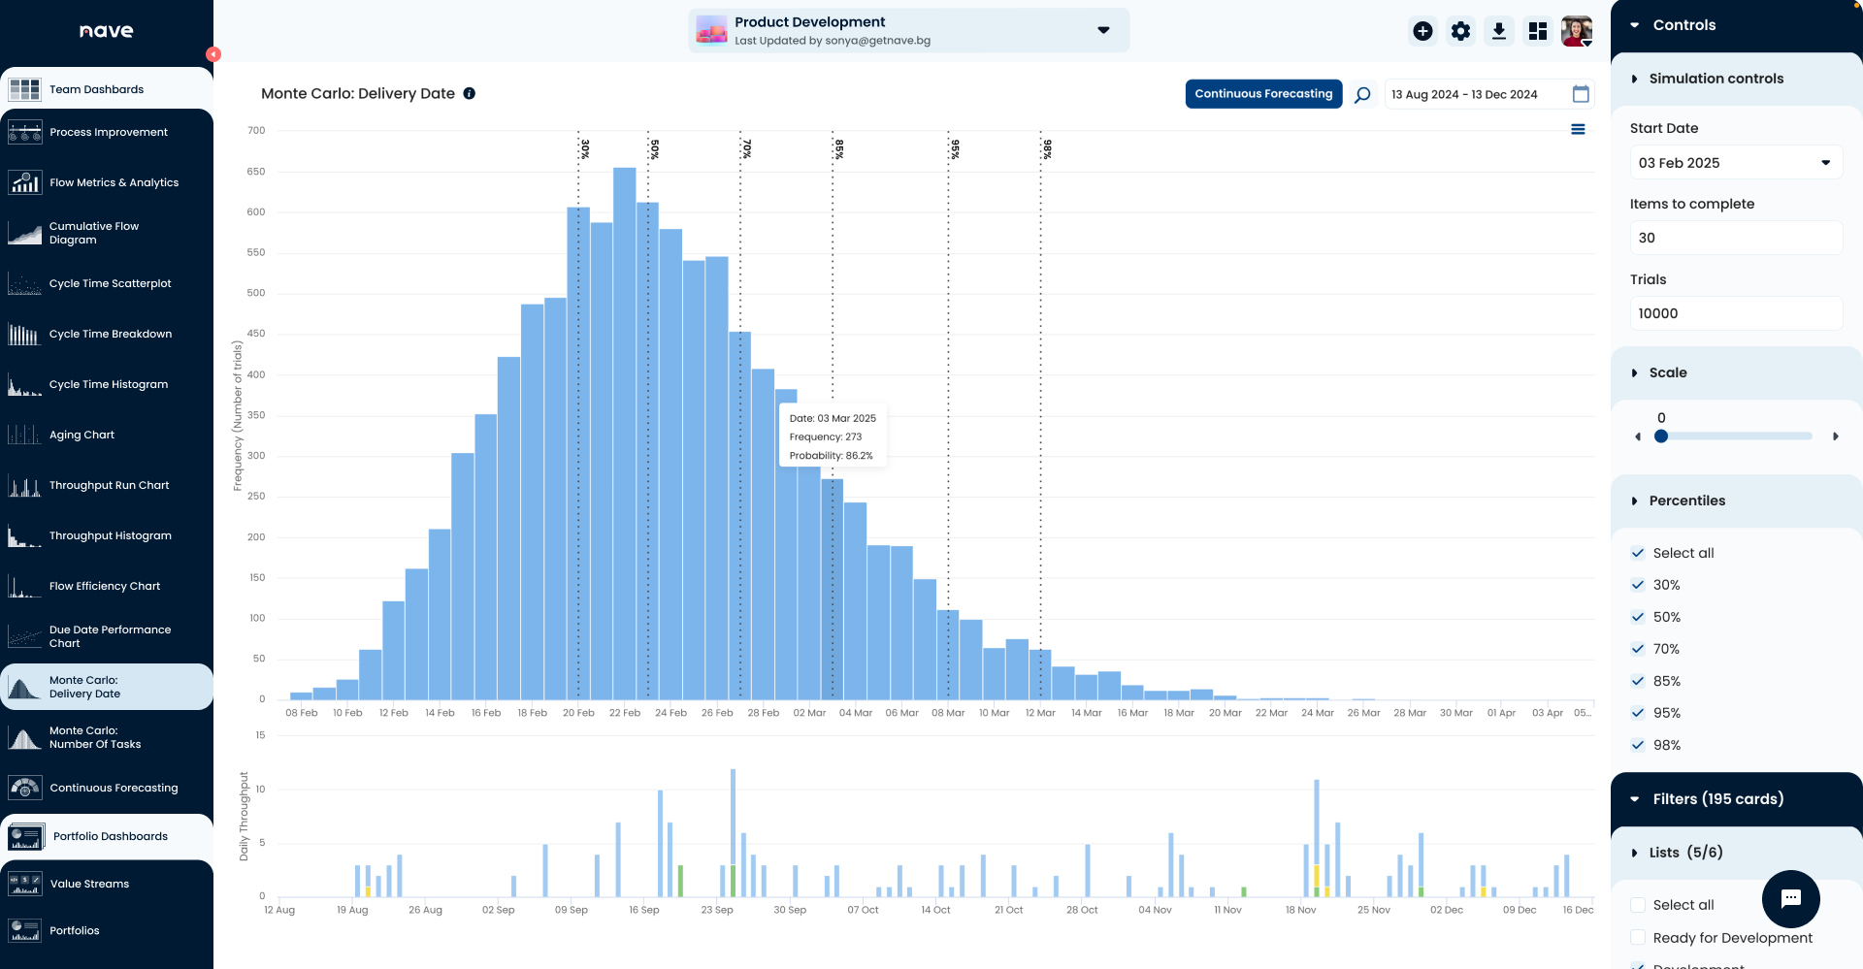Image resolution: width=1863 pixels, height=969 pixels.
Task: Open the Product Development board dropdown
Action: (1103, 30)
